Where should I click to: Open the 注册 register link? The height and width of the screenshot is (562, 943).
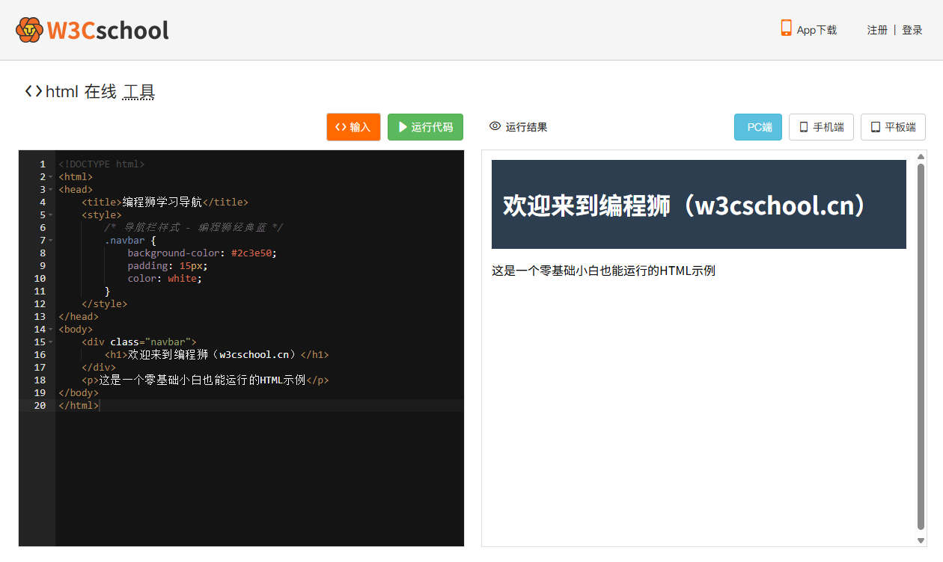coord(877,30)
